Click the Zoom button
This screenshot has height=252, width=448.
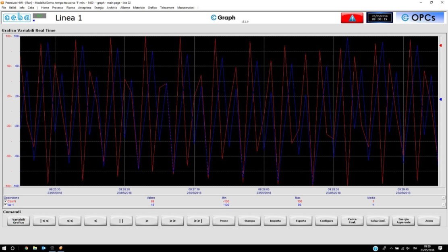click(x=429, y=221)
